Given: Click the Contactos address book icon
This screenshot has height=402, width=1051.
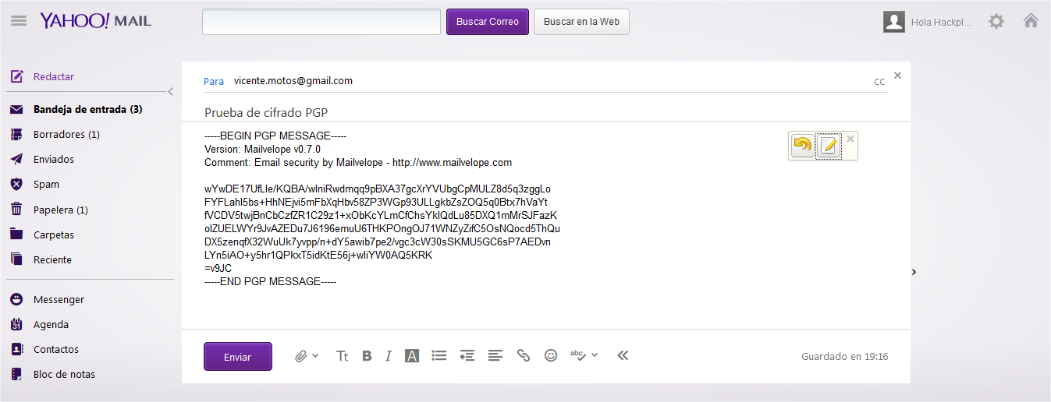Looking at the screenshot, I should pyautogui.click(x=16, y=350).
